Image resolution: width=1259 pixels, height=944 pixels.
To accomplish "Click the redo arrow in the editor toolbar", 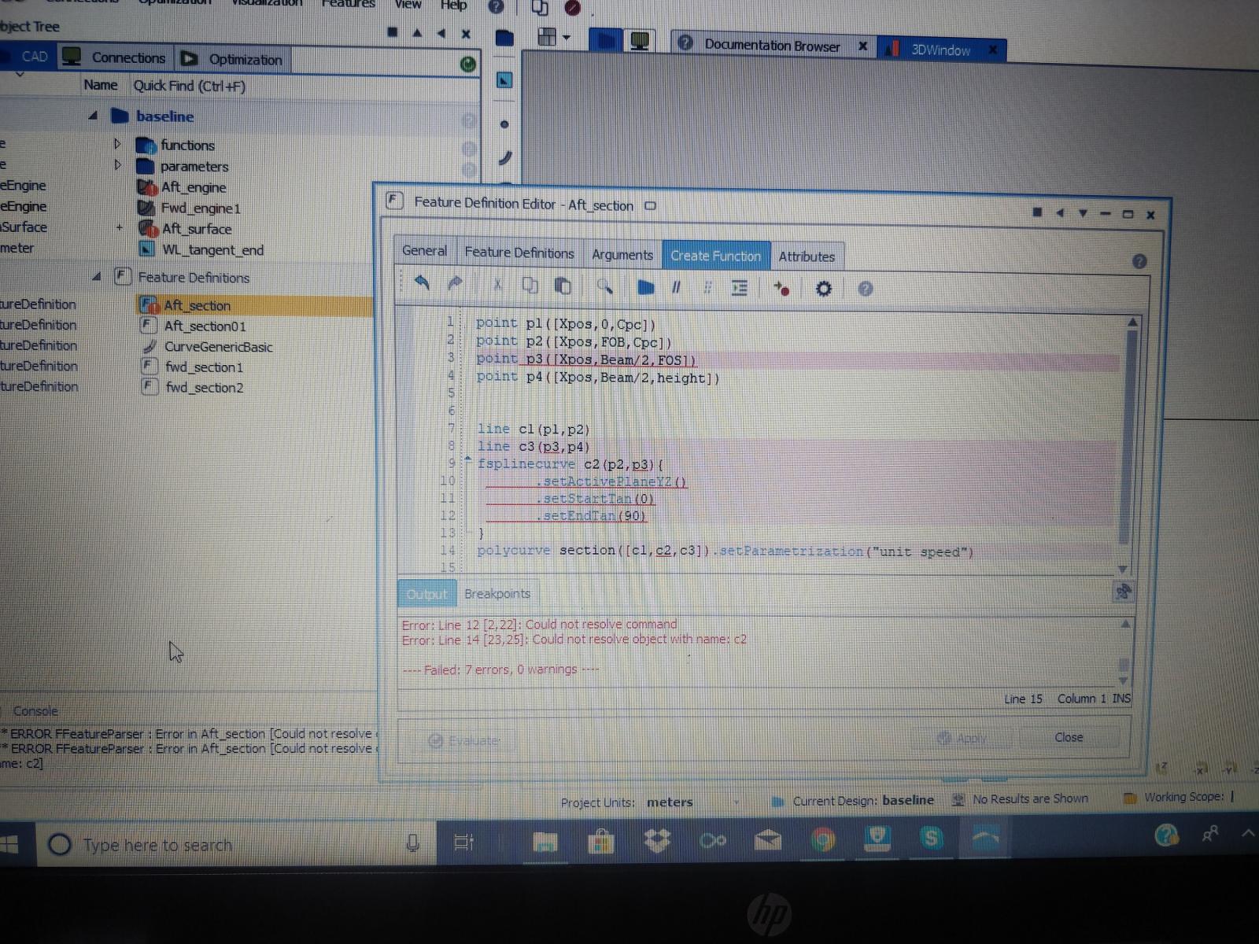I will click(x=455, y=285).
